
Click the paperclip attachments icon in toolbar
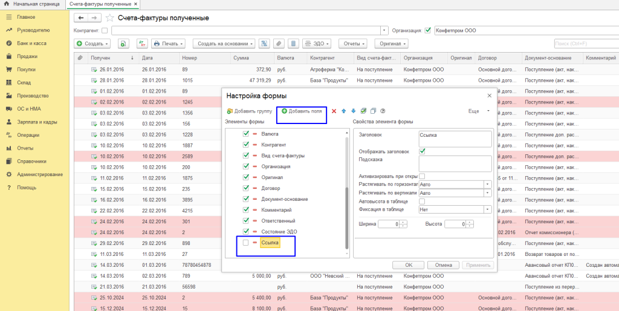tap(279, 44)
